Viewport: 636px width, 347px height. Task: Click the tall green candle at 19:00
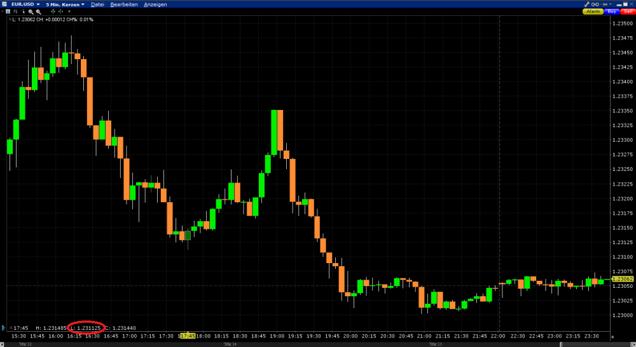274,133
